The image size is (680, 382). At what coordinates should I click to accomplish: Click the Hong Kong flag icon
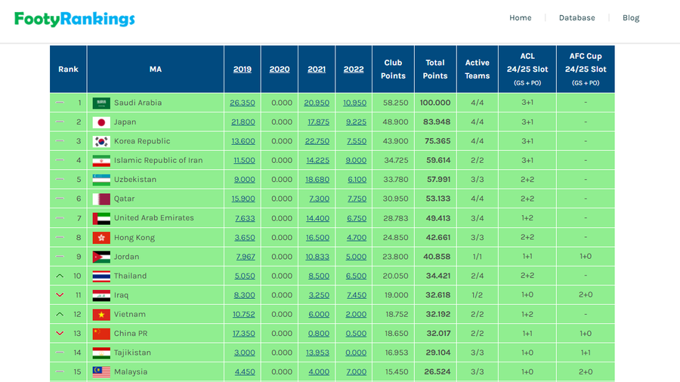pyautogui.click(x=101, y=238)
